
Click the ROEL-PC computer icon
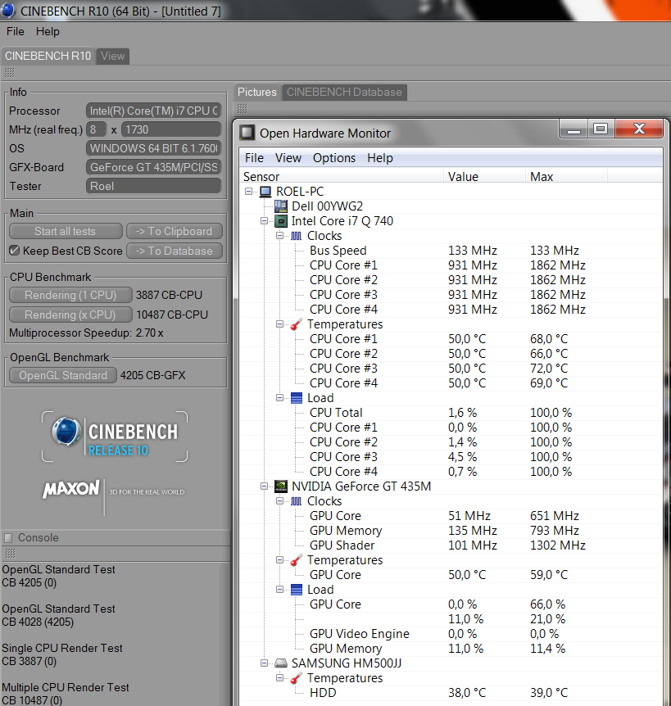tap(265, 192)
